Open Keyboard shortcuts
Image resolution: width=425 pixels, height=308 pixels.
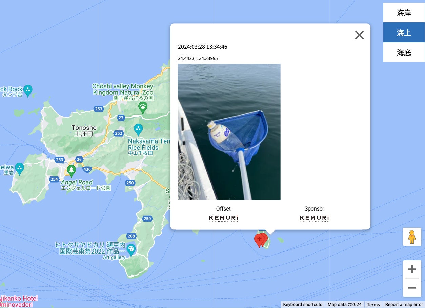(303, 305)
